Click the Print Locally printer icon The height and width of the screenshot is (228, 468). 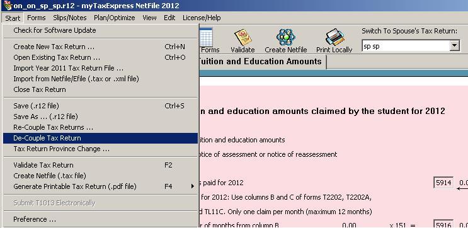(x=334, y=37)
